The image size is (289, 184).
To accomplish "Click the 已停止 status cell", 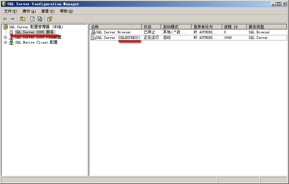I will [149, 32].
